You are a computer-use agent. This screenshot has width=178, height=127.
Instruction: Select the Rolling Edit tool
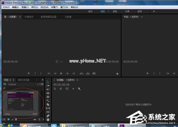click(48, 97)
